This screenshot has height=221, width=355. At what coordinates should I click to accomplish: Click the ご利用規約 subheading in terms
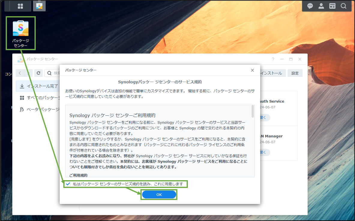tap(78, 175)
